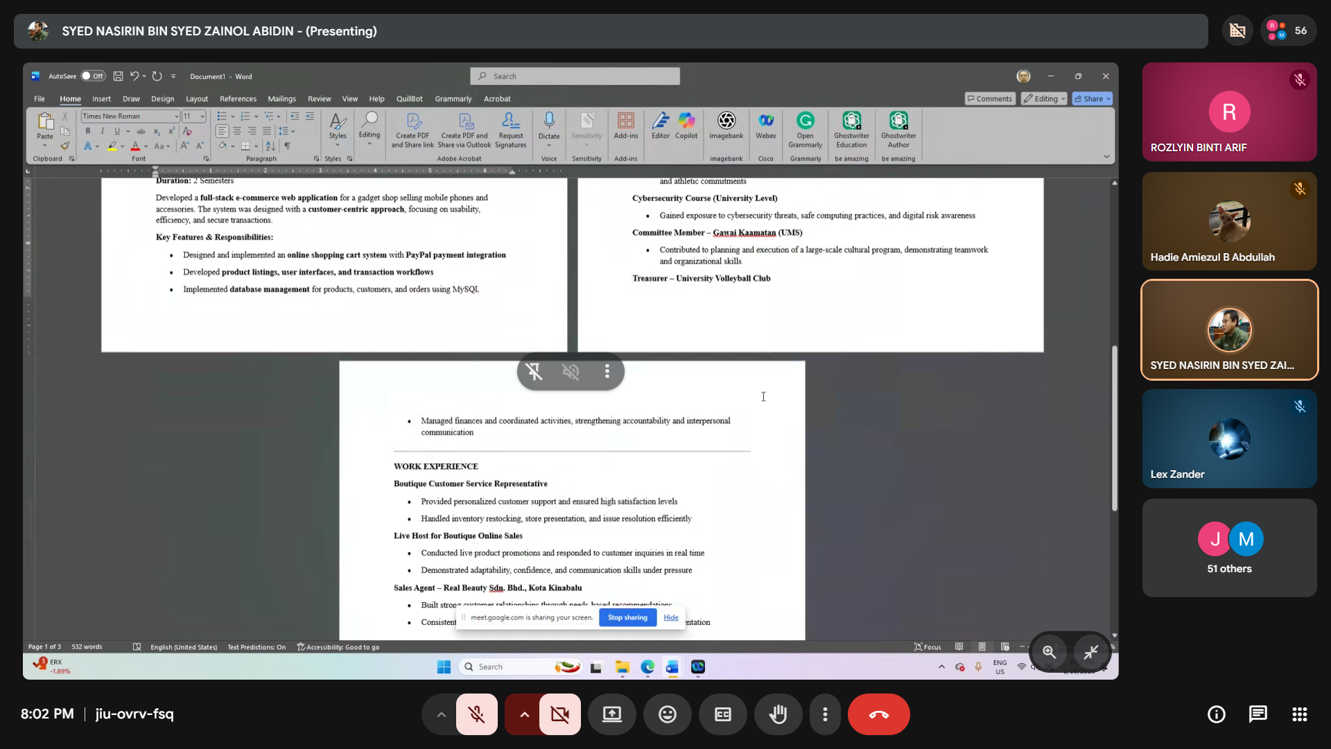
Task: Open the Editing mode dropdown near Comments
Action: click(x=1045, y=98)
